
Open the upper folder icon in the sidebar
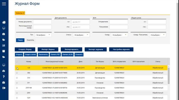tap(4, 40)
